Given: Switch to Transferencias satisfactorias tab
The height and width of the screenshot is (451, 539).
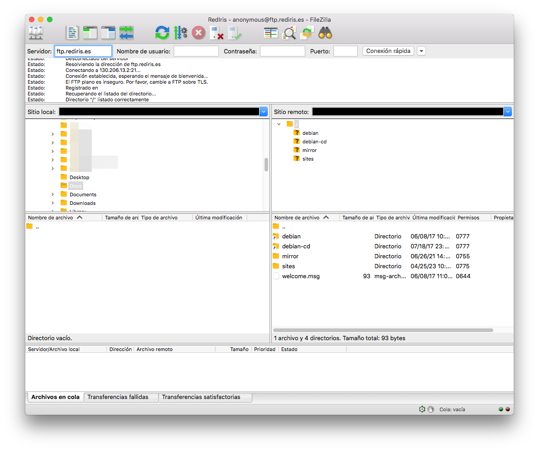Looking at the screenshot, I should pyautogui.click(x=201, y=397).
